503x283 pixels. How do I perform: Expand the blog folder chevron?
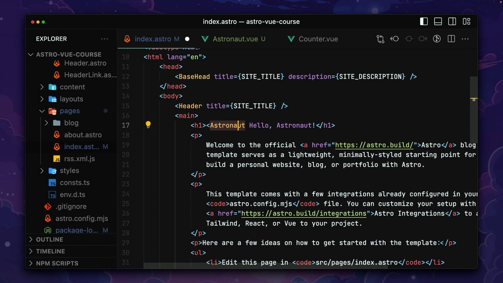pyautogui.click(x=46, y=123)
